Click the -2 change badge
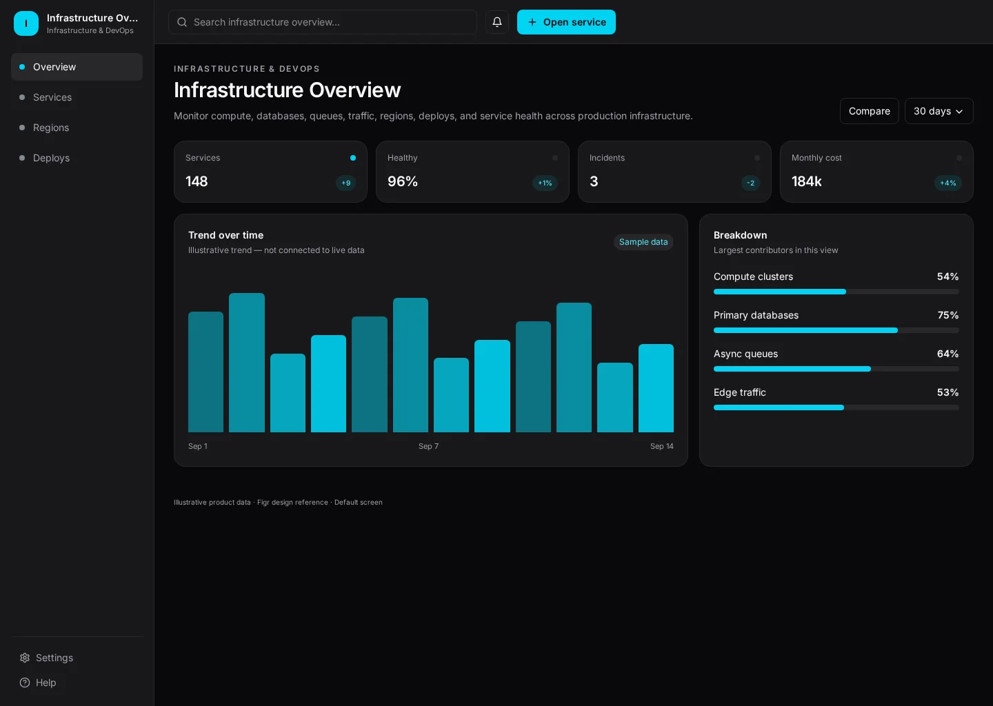 (751, 183)
